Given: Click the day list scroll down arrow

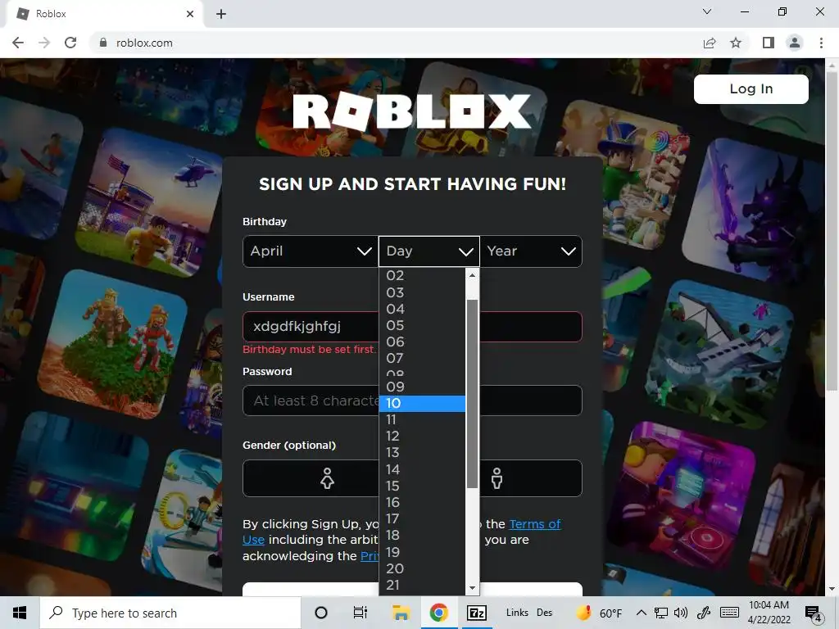Looking at the screenshot, I should click(x=472, y=588).
